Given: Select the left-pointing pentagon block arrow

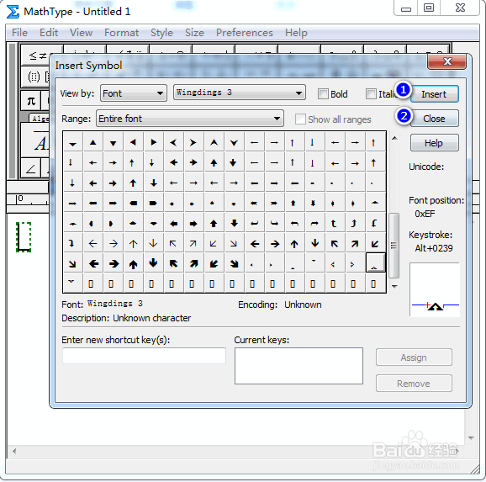Looking at the screenshot, I should point(134,204).
